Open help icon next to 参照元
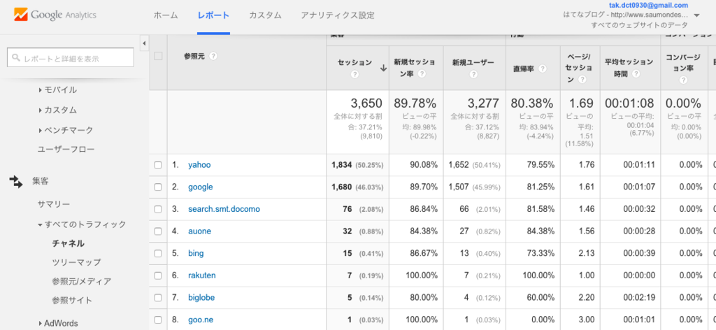This screenshot has width=716, height=330. (213, 56)
